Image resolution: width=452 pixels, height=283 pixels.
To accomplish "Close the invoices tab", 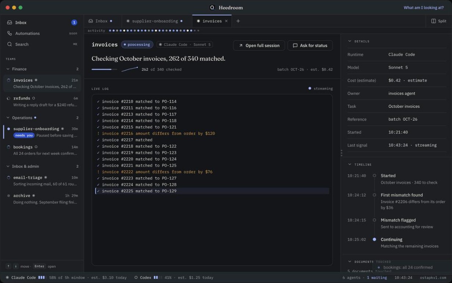I will [x=226, y=21].
